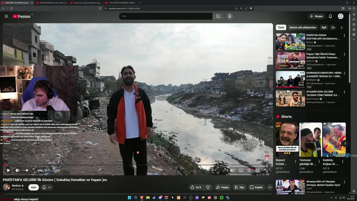Open the 'Testosun güldüğü ilk' short thumbnail
The image size is (357, 201).
tap(311, 140)
